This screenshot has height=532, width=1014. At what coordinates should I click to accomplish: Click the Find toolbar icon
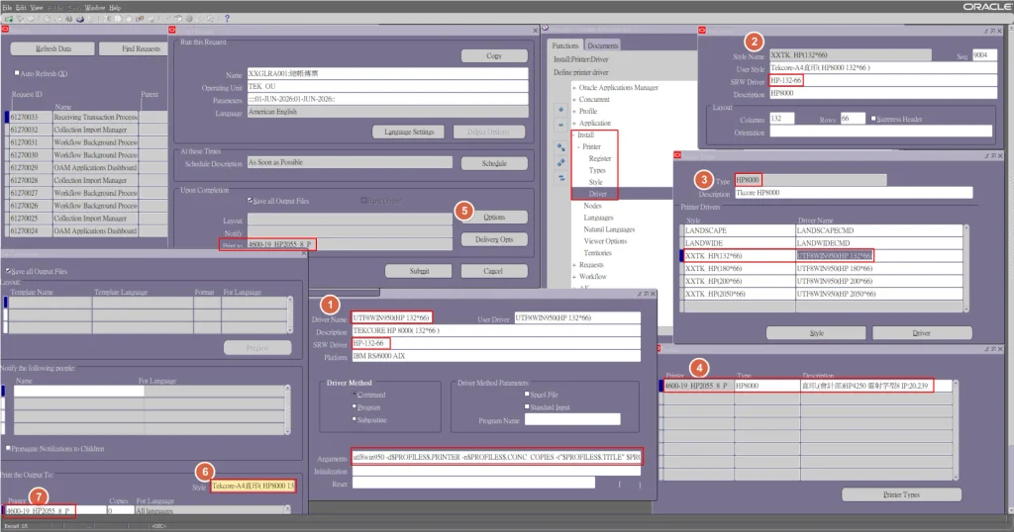pyautogui.click(x=21, y=20)
